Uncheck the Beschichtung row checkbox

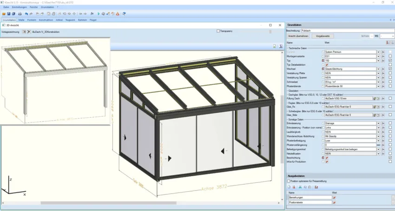click(390, 158)
